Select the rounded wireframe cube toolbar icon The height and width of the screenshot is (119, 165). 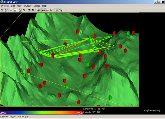tap(24, 10)
